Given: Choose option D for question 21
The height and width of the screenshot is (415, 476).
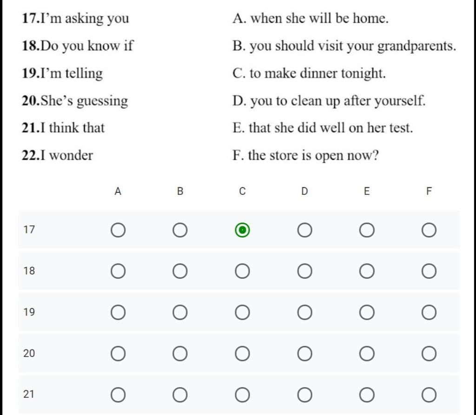Looking at the screenshot, I should [304, 395].
